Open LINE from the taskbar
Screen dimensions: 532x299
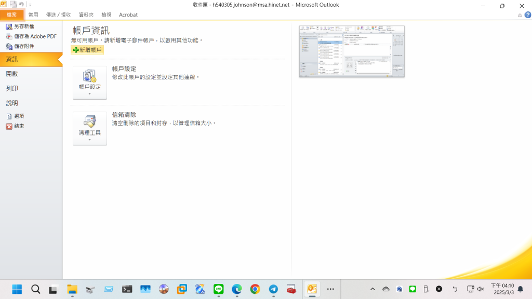(219, 289)
